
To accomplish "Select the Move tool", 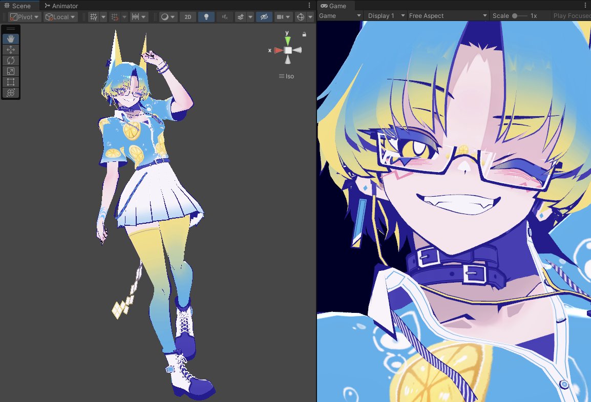I will 11,50.
